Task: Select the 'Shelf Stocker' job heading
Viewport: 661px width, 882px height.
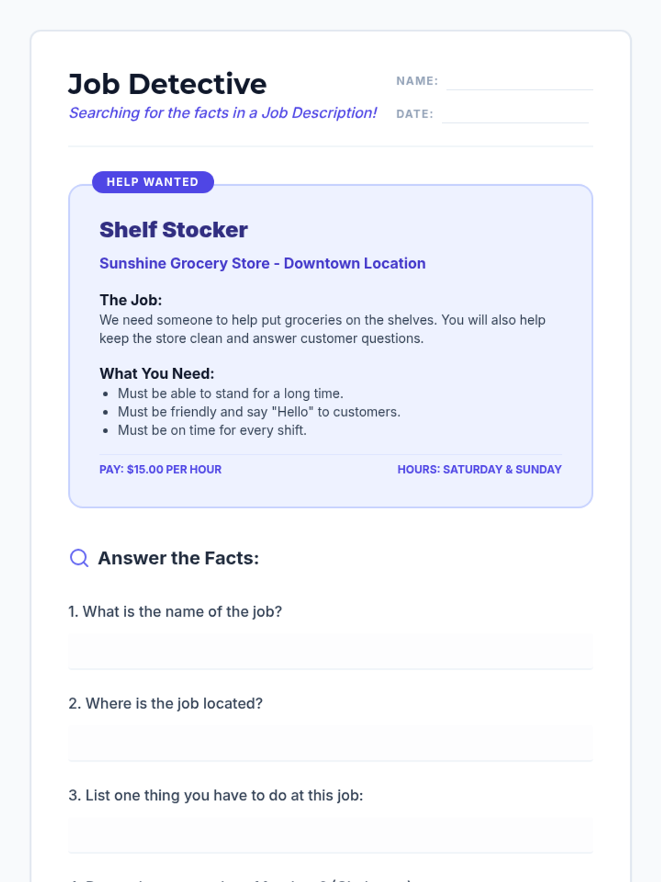Action: [x=174, y=230]
